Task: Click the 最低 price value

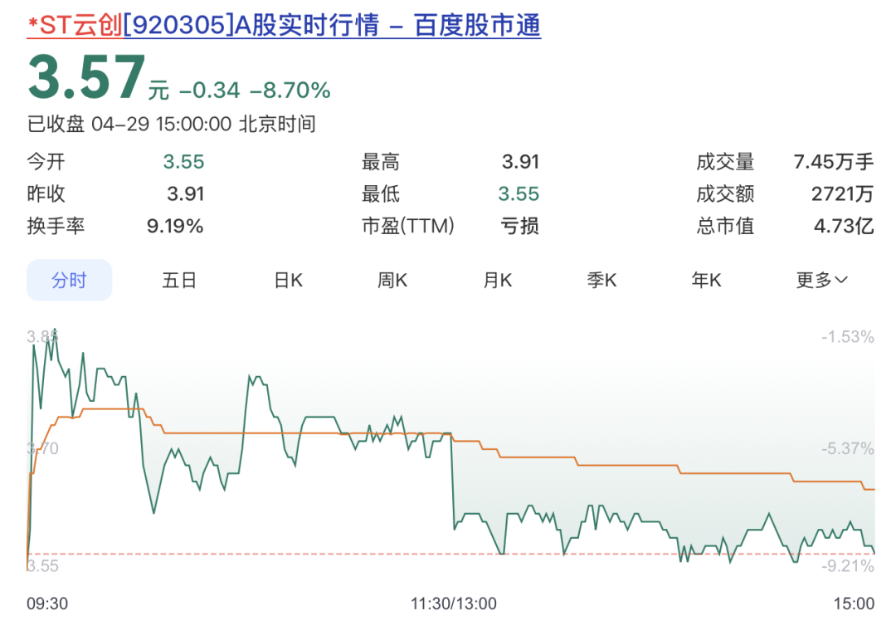Action: [x=519, y=194]
